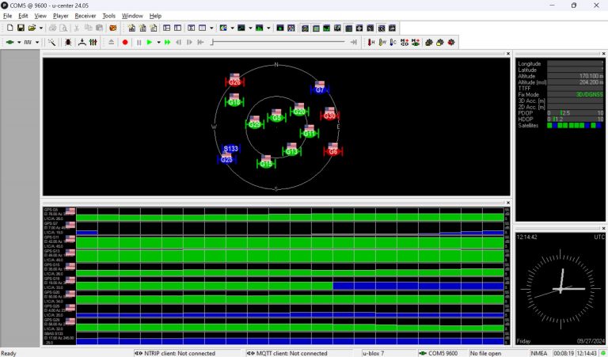
Task: Click the player position slider
Action: click(277, 42)
